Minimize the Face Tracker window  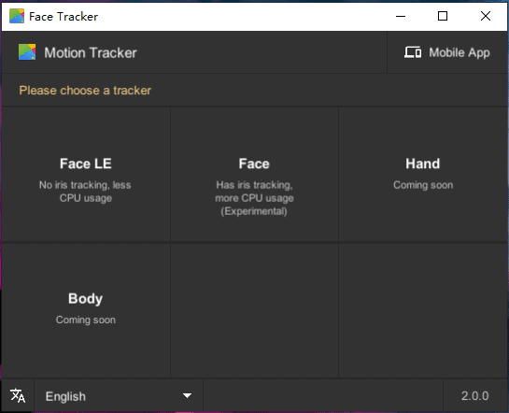(x=401, y=16)
